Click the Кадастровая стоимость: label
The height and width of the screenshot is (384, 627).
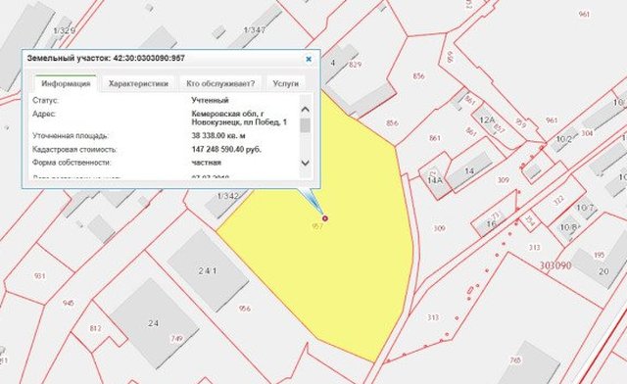(74, 149)
